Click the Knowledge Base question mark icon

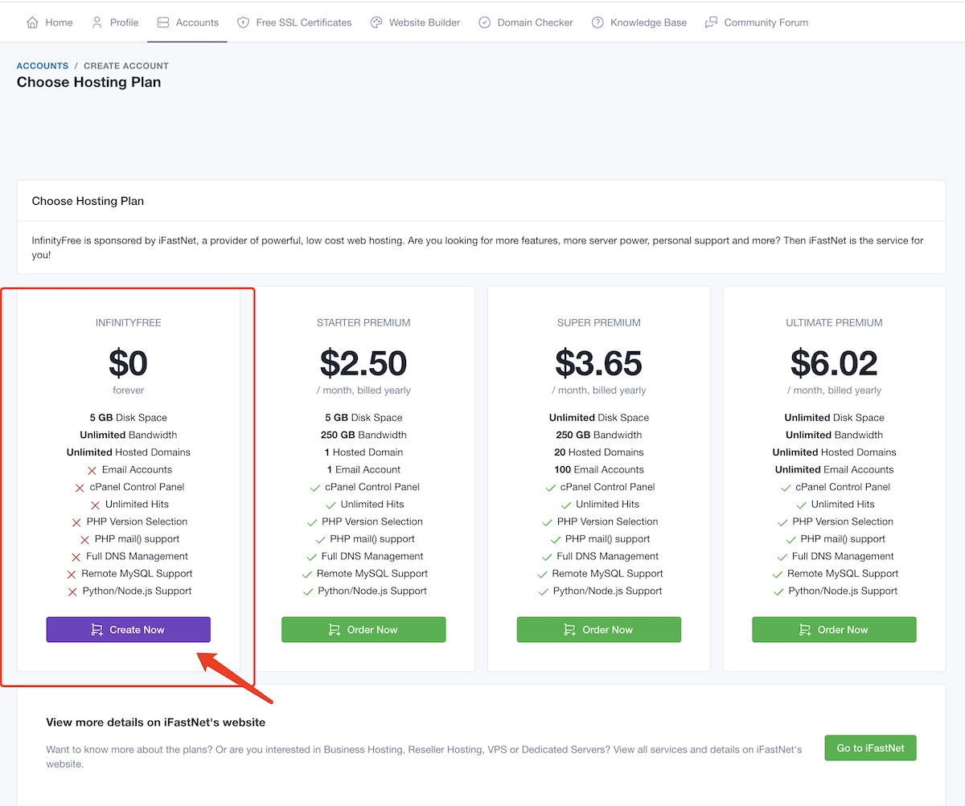pos(597,23)
